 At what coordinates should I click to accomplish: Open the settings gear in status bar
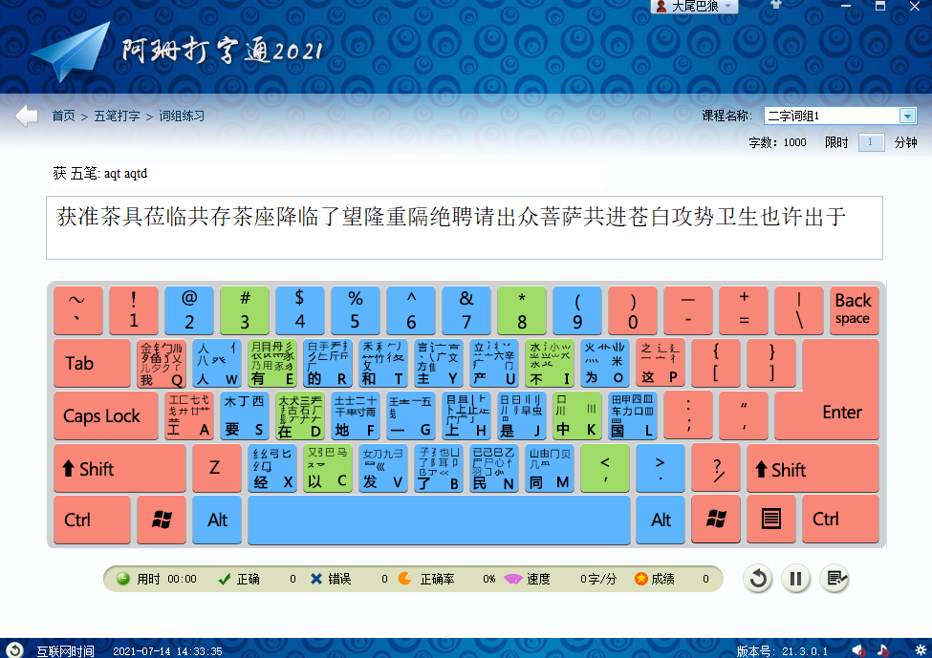pyautogui.click(x=921, y=650)
